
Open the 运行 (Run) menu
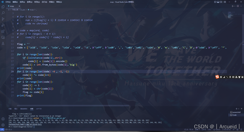44,2
